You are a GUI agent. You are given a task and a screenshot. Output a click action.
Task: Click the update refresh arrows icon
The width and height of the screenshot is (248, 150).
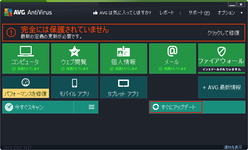pyautogui.click(x=156, y=107)
